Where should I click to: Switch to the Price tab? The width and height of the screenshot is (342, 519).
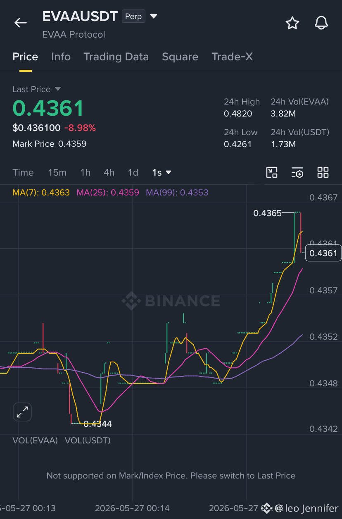click(25, 57)
